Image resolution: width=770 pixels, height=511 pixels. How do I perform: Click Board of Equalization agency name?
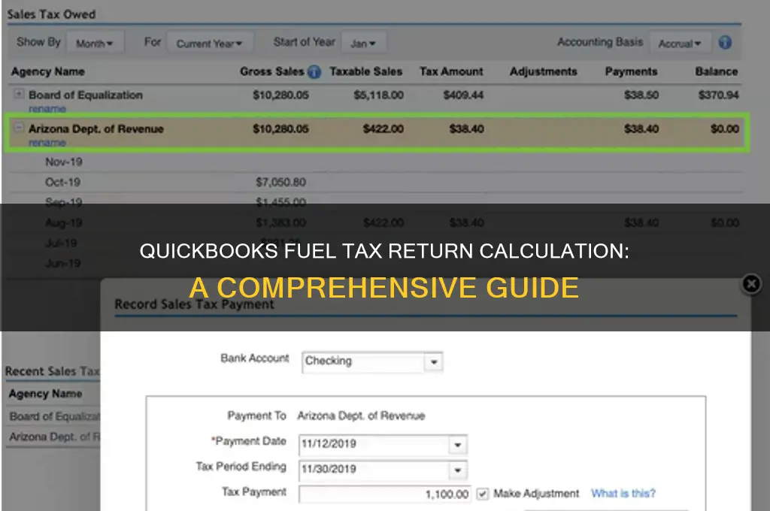coord(86,95)
